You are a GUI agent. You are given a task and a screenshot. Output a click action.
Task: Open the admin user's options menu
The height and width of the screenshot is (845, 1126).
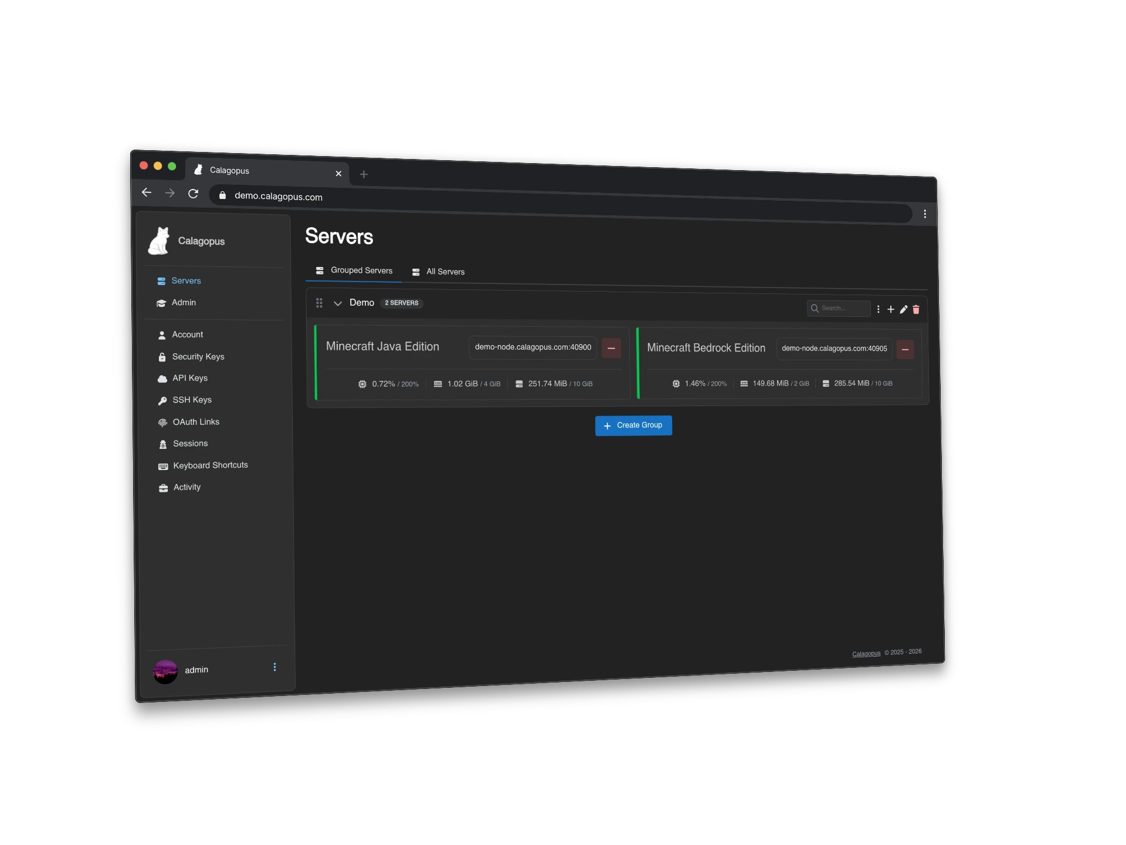coord(274,667)
